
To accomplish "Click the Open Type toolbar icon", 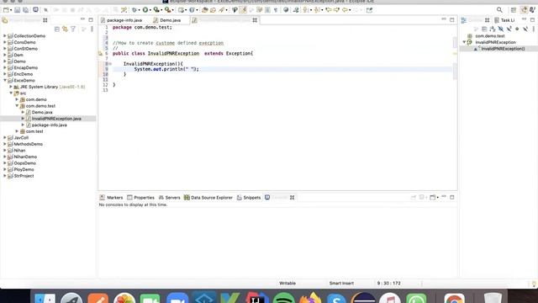I will (205, 10).
